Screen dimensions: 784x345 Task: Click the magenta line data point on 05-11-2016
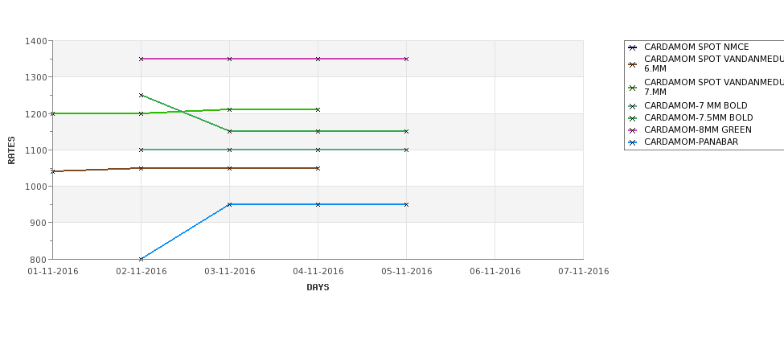pyautogui.click(x=407, y=59)
